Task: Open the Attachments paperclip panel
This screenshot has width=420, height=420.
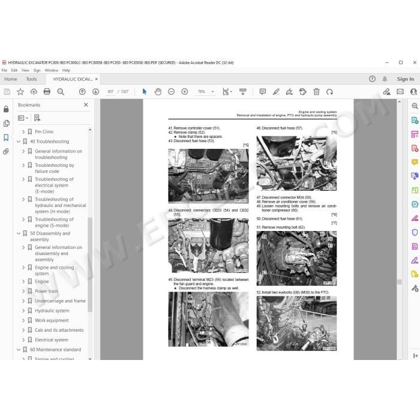Action: pyautogui.click(x=6, y=151)
